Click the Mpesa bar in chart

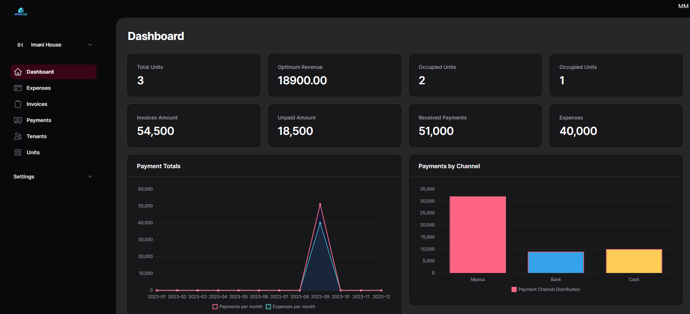pos(478,235)
